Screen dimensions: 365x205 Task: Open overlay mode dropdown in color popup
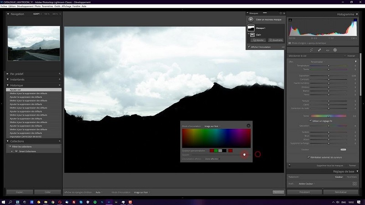coord(212,126)
